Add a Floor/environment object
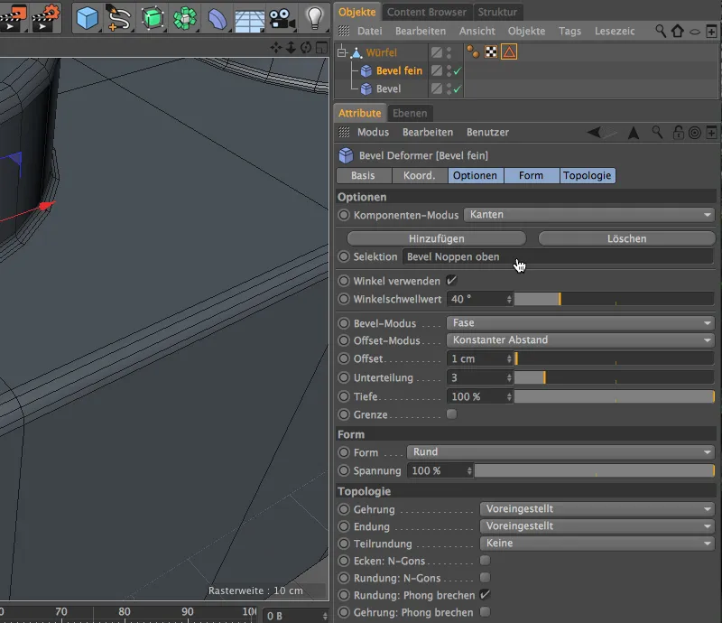Viewport: 722px width, 623px height. coord(249,20)
